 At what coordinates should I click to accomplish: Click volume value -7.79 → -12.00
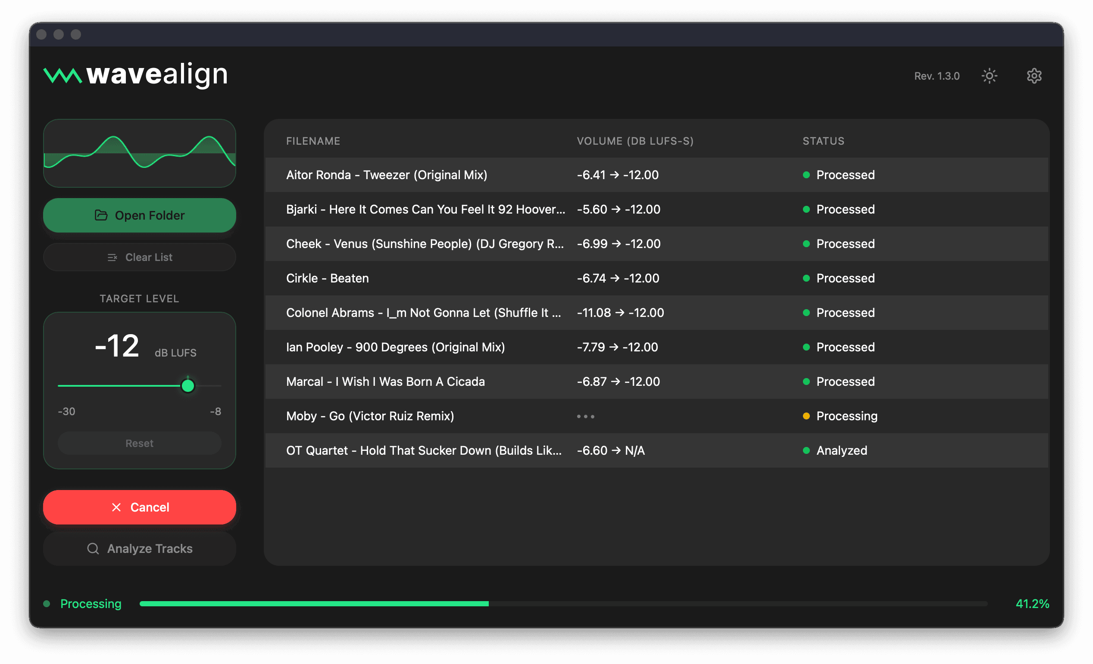(x=617, y=347)
